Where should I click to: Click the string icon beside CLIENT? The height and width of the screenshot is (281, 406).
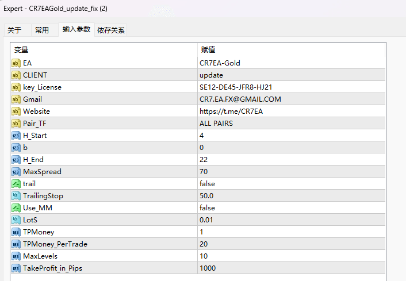pyautogui.click(x=16, y=75)
